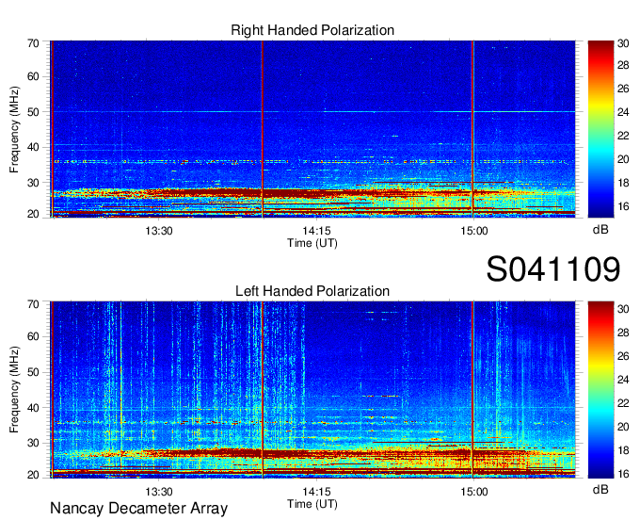
Task: Click the 28 tick on the Left Handed color bar
Action: [623, 333]
